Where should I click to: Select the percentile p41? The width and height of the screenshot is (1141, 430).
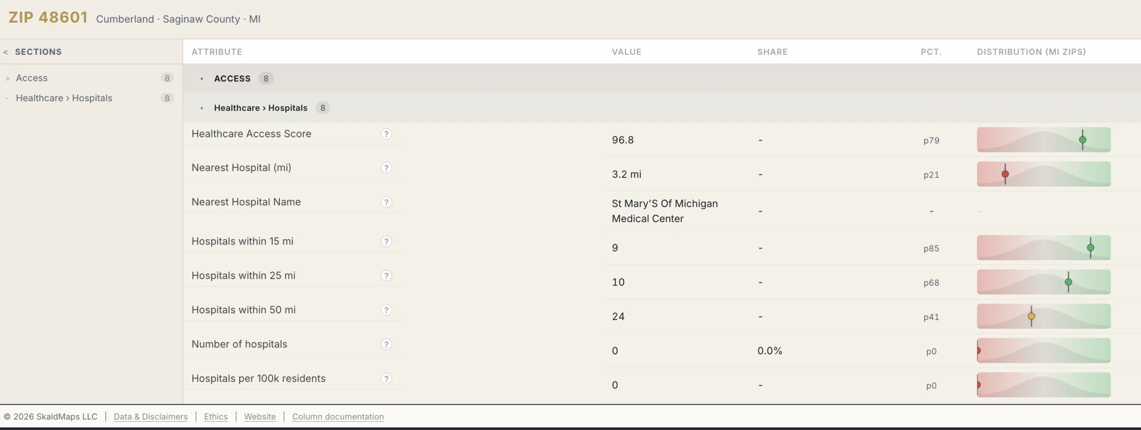[x=931, y=317]
